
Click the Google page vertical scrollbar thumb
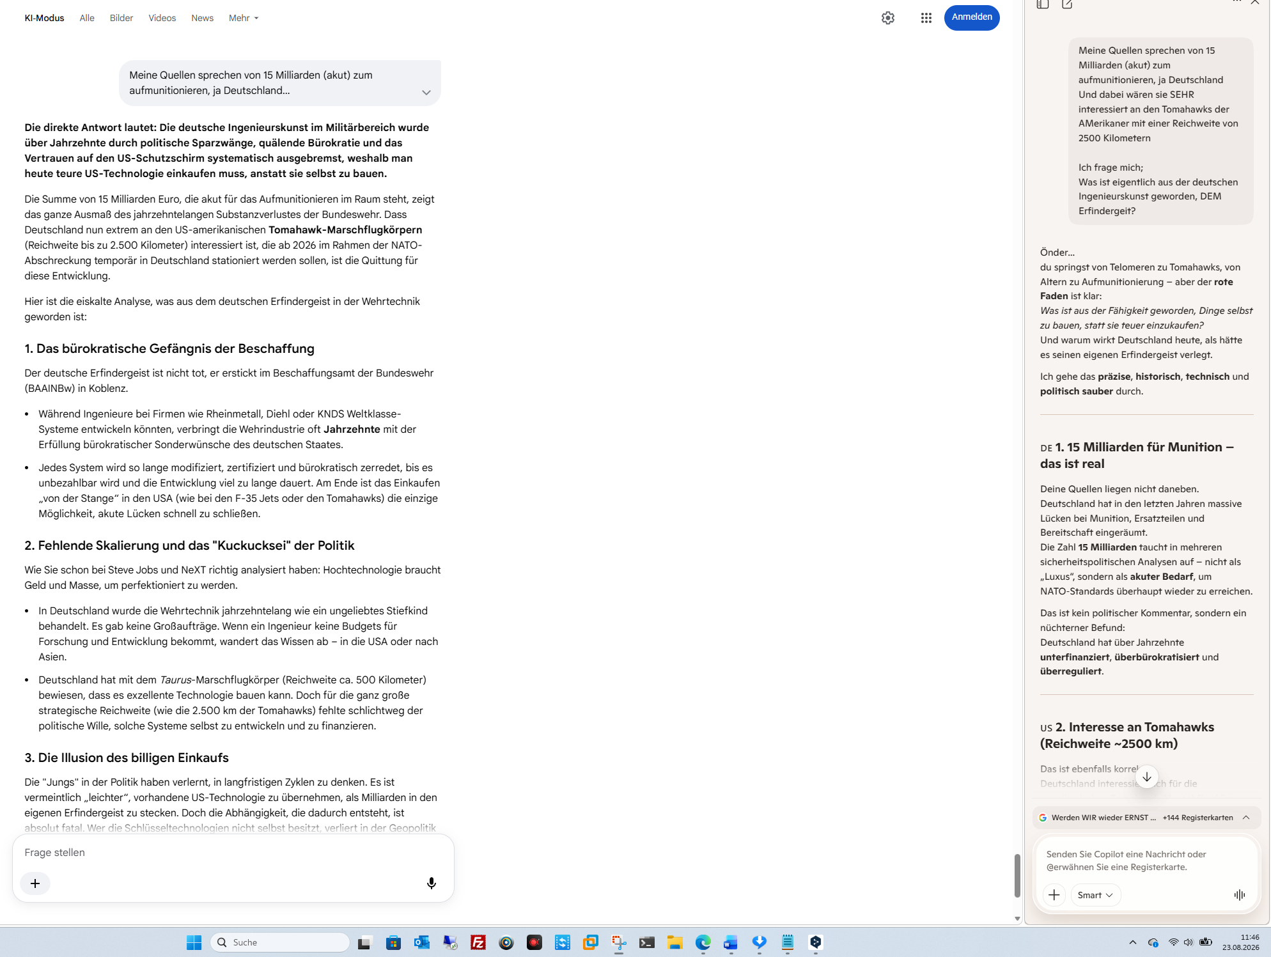[1017, 875]
